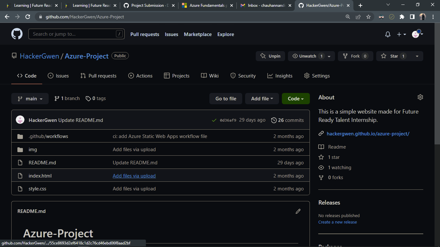Click the About settings gear icon

[x=420, y=97]
